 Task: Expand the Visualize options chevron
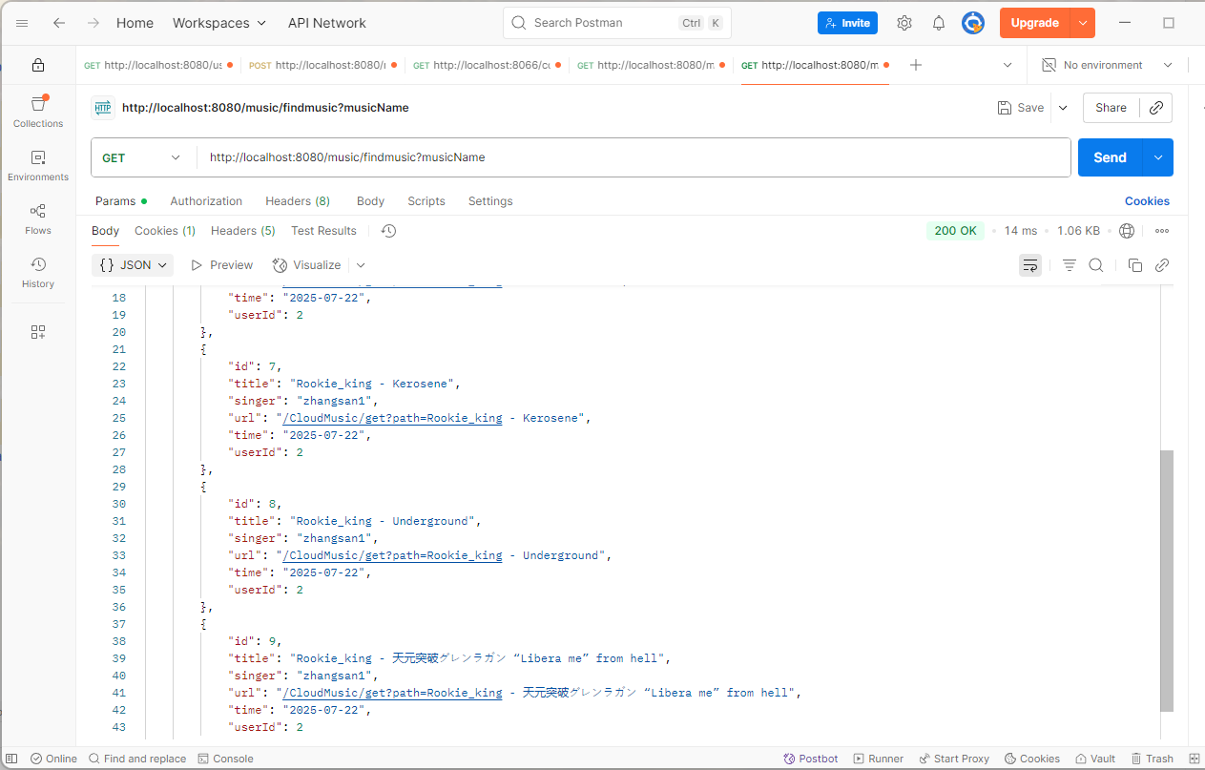(x=361, y=265)
